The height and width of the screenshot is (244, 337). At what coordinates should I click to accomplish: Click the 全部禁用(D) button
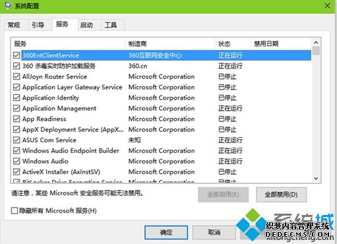tap(281, 195)
